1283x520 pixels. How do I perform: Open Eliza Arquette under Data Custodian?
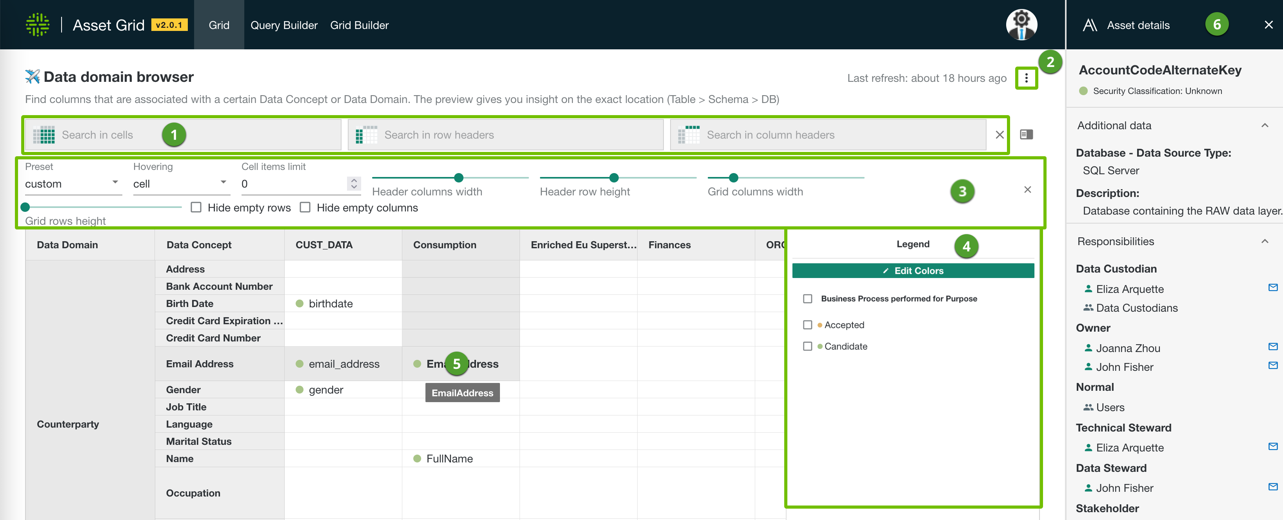(x=1130, y=289)
